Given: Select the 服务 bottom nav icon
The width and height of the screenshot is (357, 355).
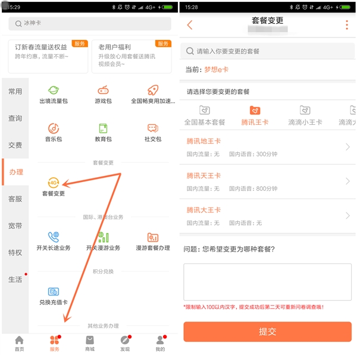Looking at the screenshot, I should 55,340.
